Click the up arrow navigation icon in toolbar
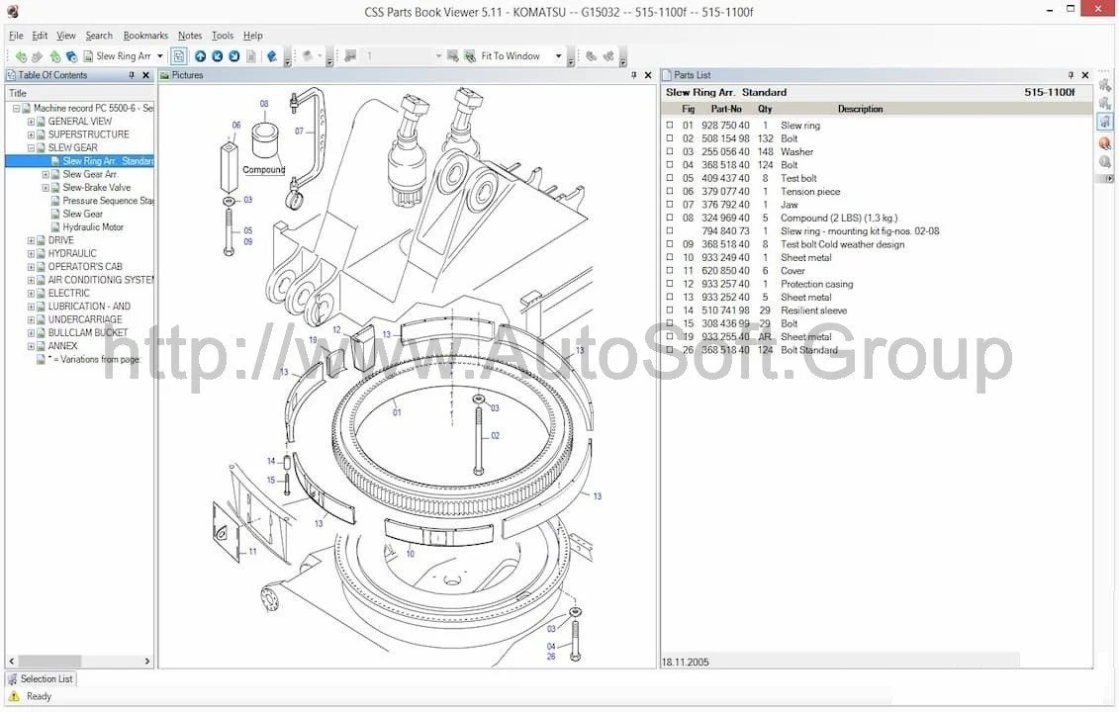 pyautogui.click(x=201, y=56)
